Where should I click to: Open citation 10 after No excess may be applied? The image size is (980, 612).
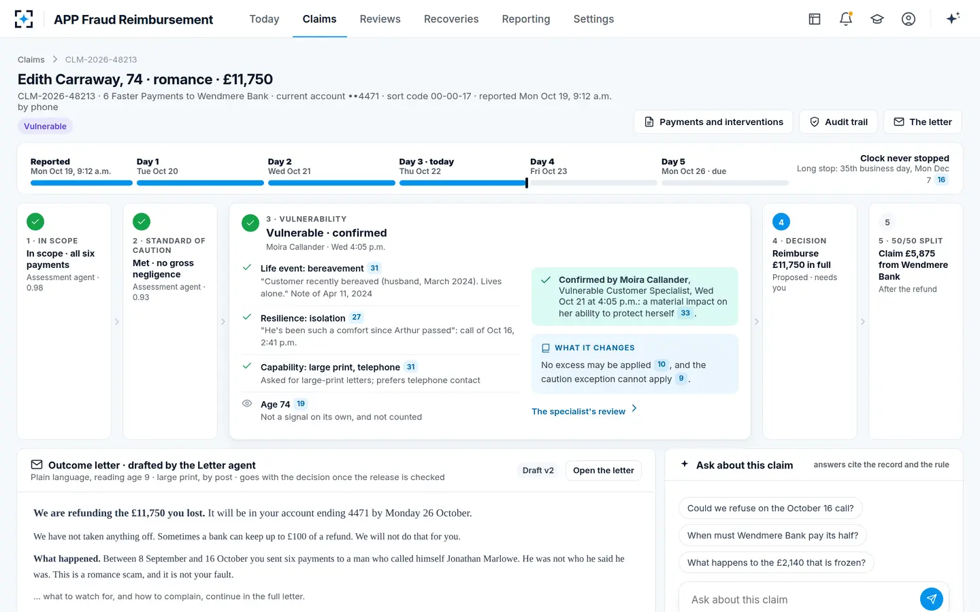(x=661, y=364)
